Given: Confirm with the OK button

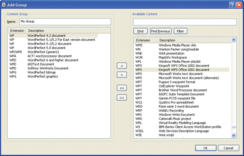Looking at the screenshot, I should click(x=206, y=148).
